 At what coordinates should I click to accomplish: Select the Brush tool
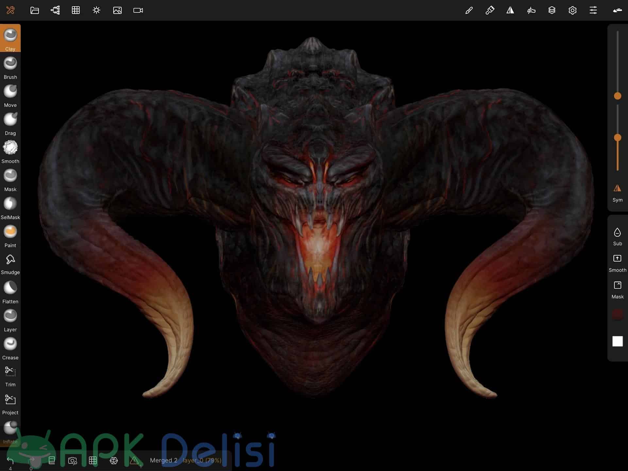tap(10, 67)
